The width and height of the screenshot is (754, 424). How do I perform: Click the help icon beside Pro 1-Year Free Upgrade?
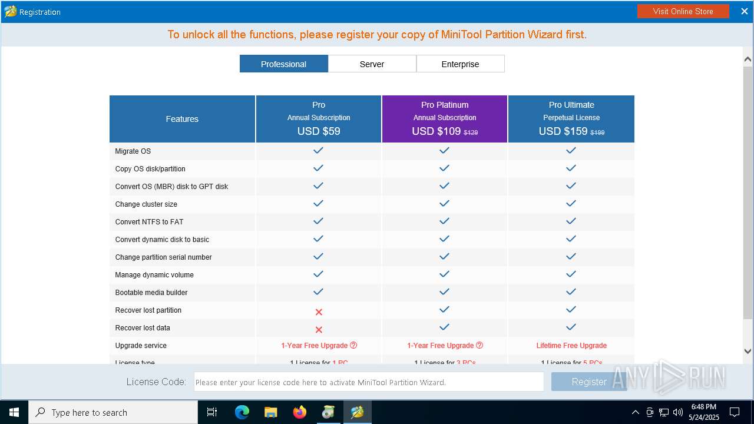pyautogui.click(x=353, y=345)
